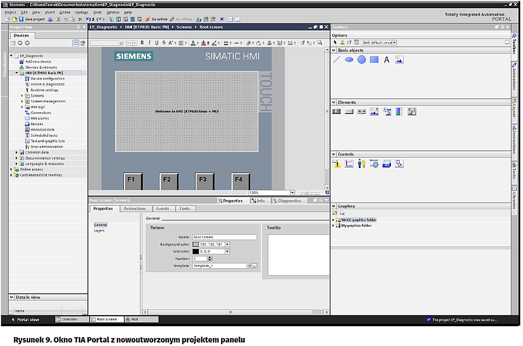Select the Text field 'A' object
The width and height of the screenshot is (523, 346).
[386, 60]
